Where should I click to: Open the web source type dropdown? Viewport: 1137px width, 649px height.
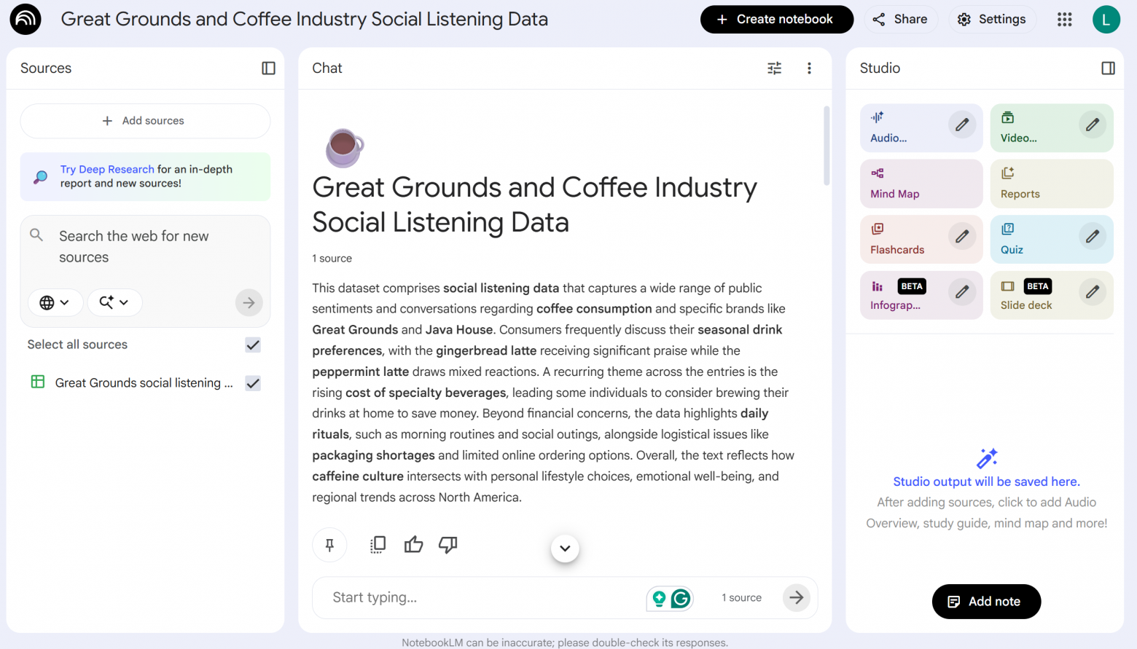click(x=55, y=302)
